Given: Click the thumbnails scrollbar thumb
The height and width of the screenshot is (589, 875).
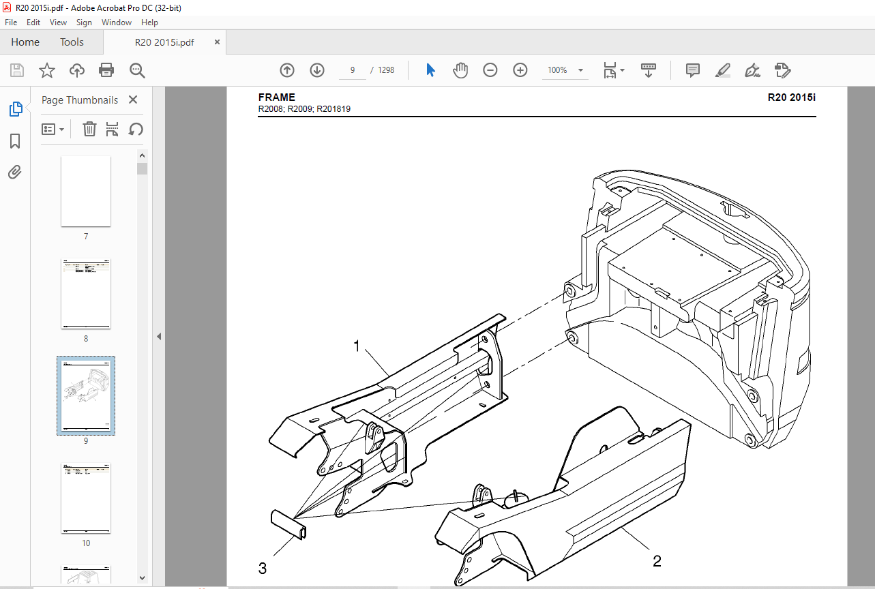Looking at the screenshot, I should (143, 169).
